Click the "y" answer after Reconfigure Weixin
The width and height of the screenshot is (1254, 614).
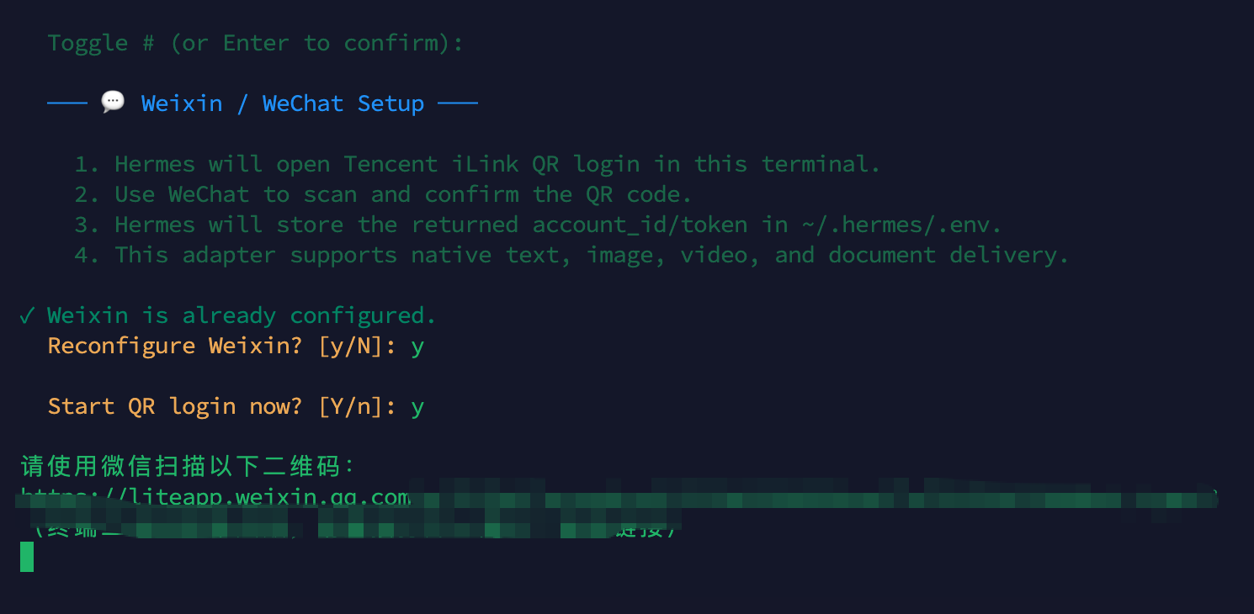tap(417, 347)
